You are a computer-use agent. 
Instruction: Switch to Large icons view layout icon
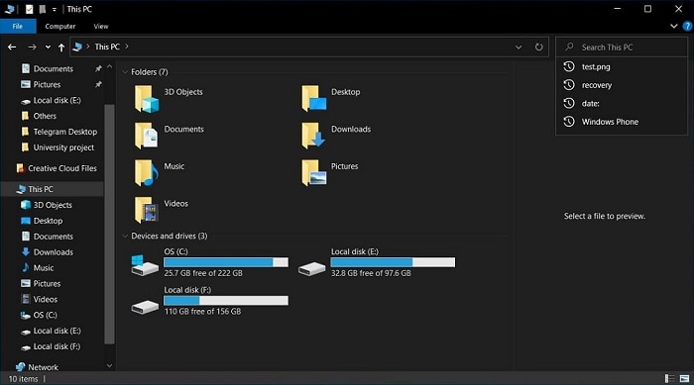tap(685, 379)
